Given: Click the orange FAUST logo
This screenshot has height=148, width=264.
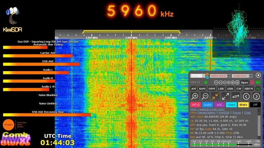Looking at the screenshot, I should pos(8,125).
